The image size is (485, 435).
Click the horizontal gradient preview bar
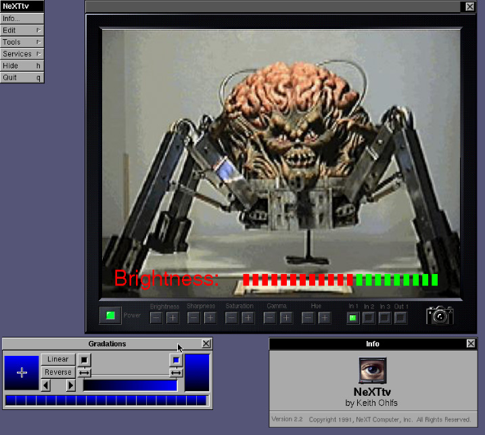tap(131, 386)
